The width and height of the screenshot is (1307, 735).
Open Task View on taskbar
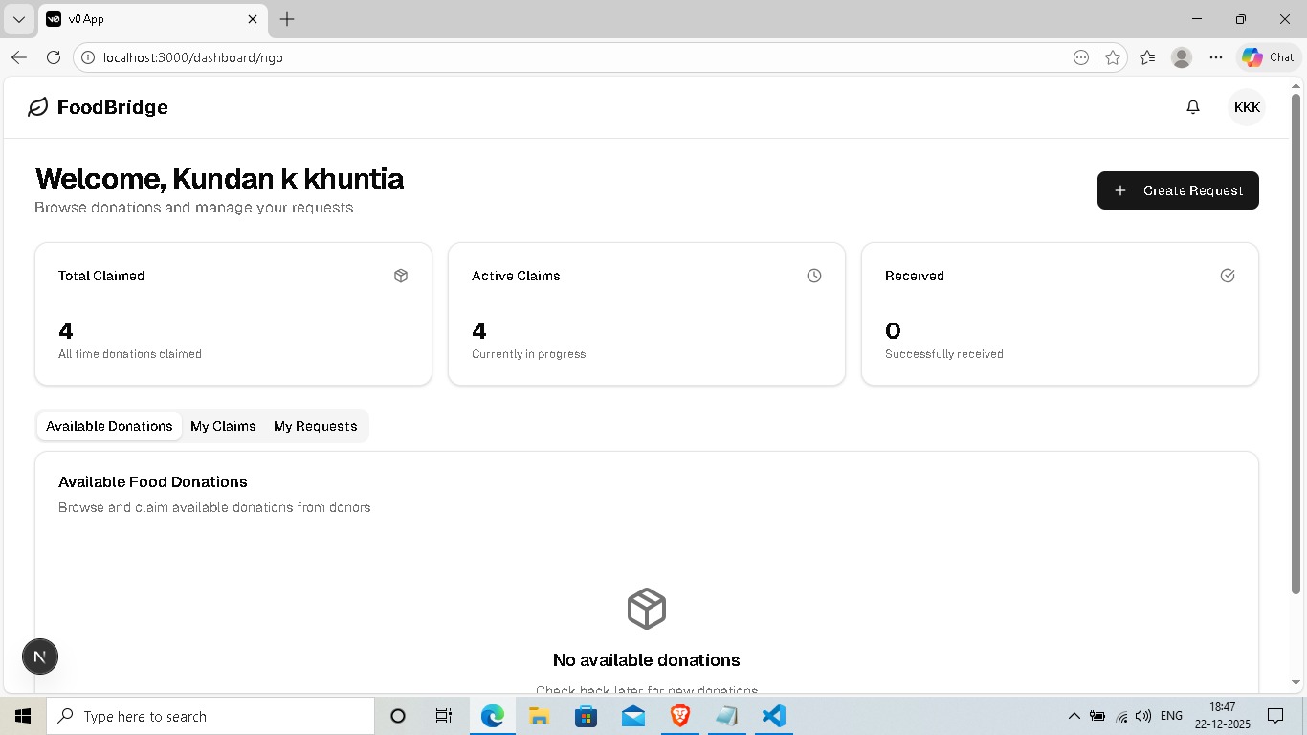click(x=444, y=716)
